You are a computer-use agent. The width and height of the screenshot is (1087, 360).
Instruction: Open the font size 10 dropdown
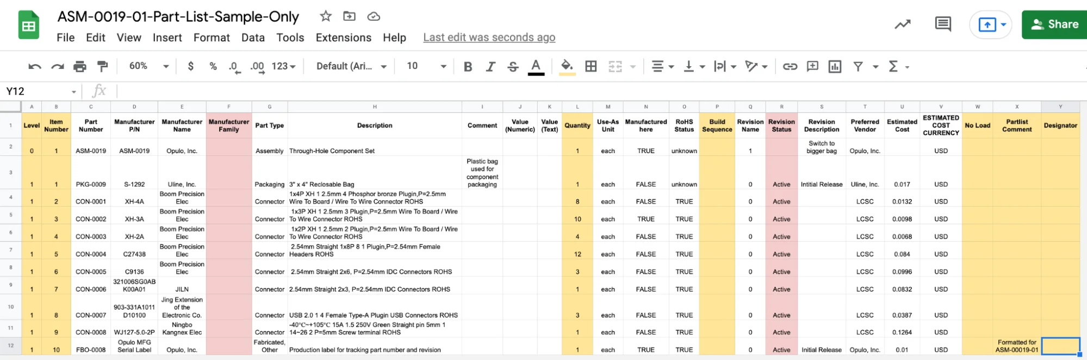coord(426,66)
